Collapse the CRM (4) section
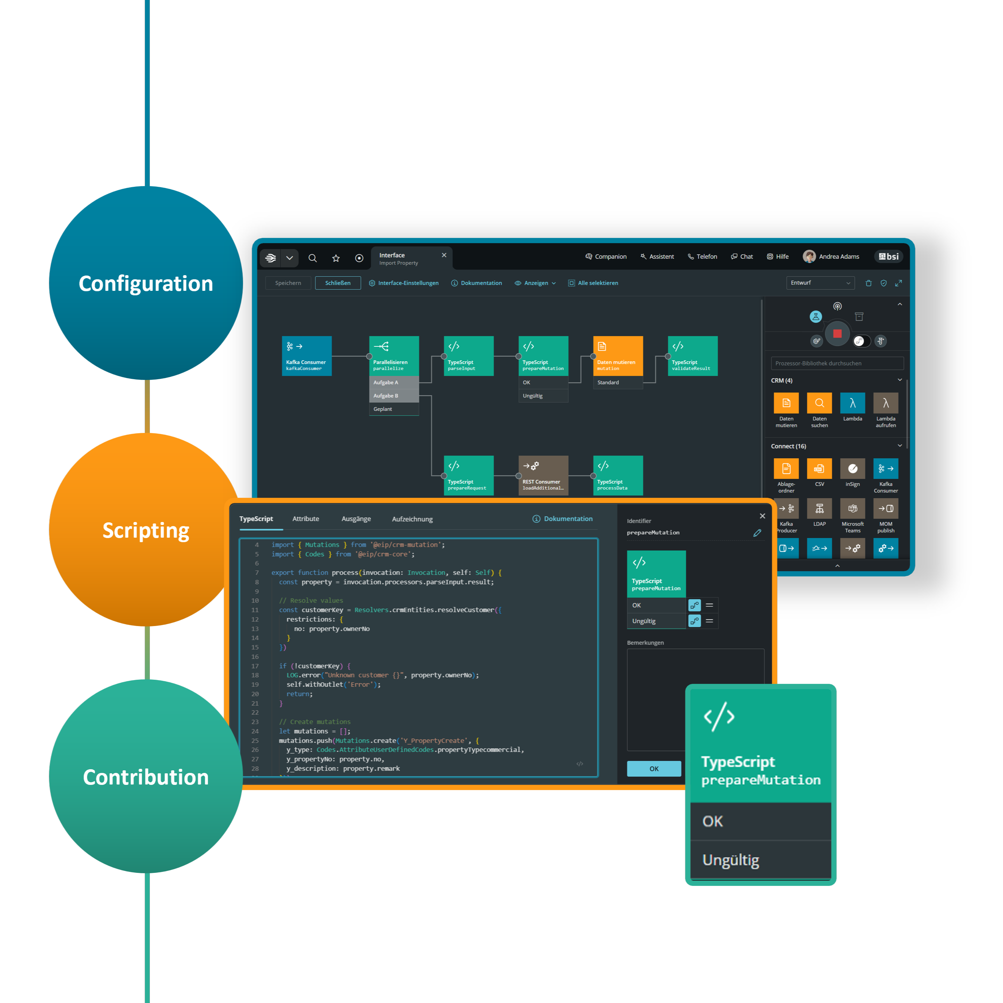Image resolution: width=1003 pixels, height=1003 pixels. pos(899,380)
